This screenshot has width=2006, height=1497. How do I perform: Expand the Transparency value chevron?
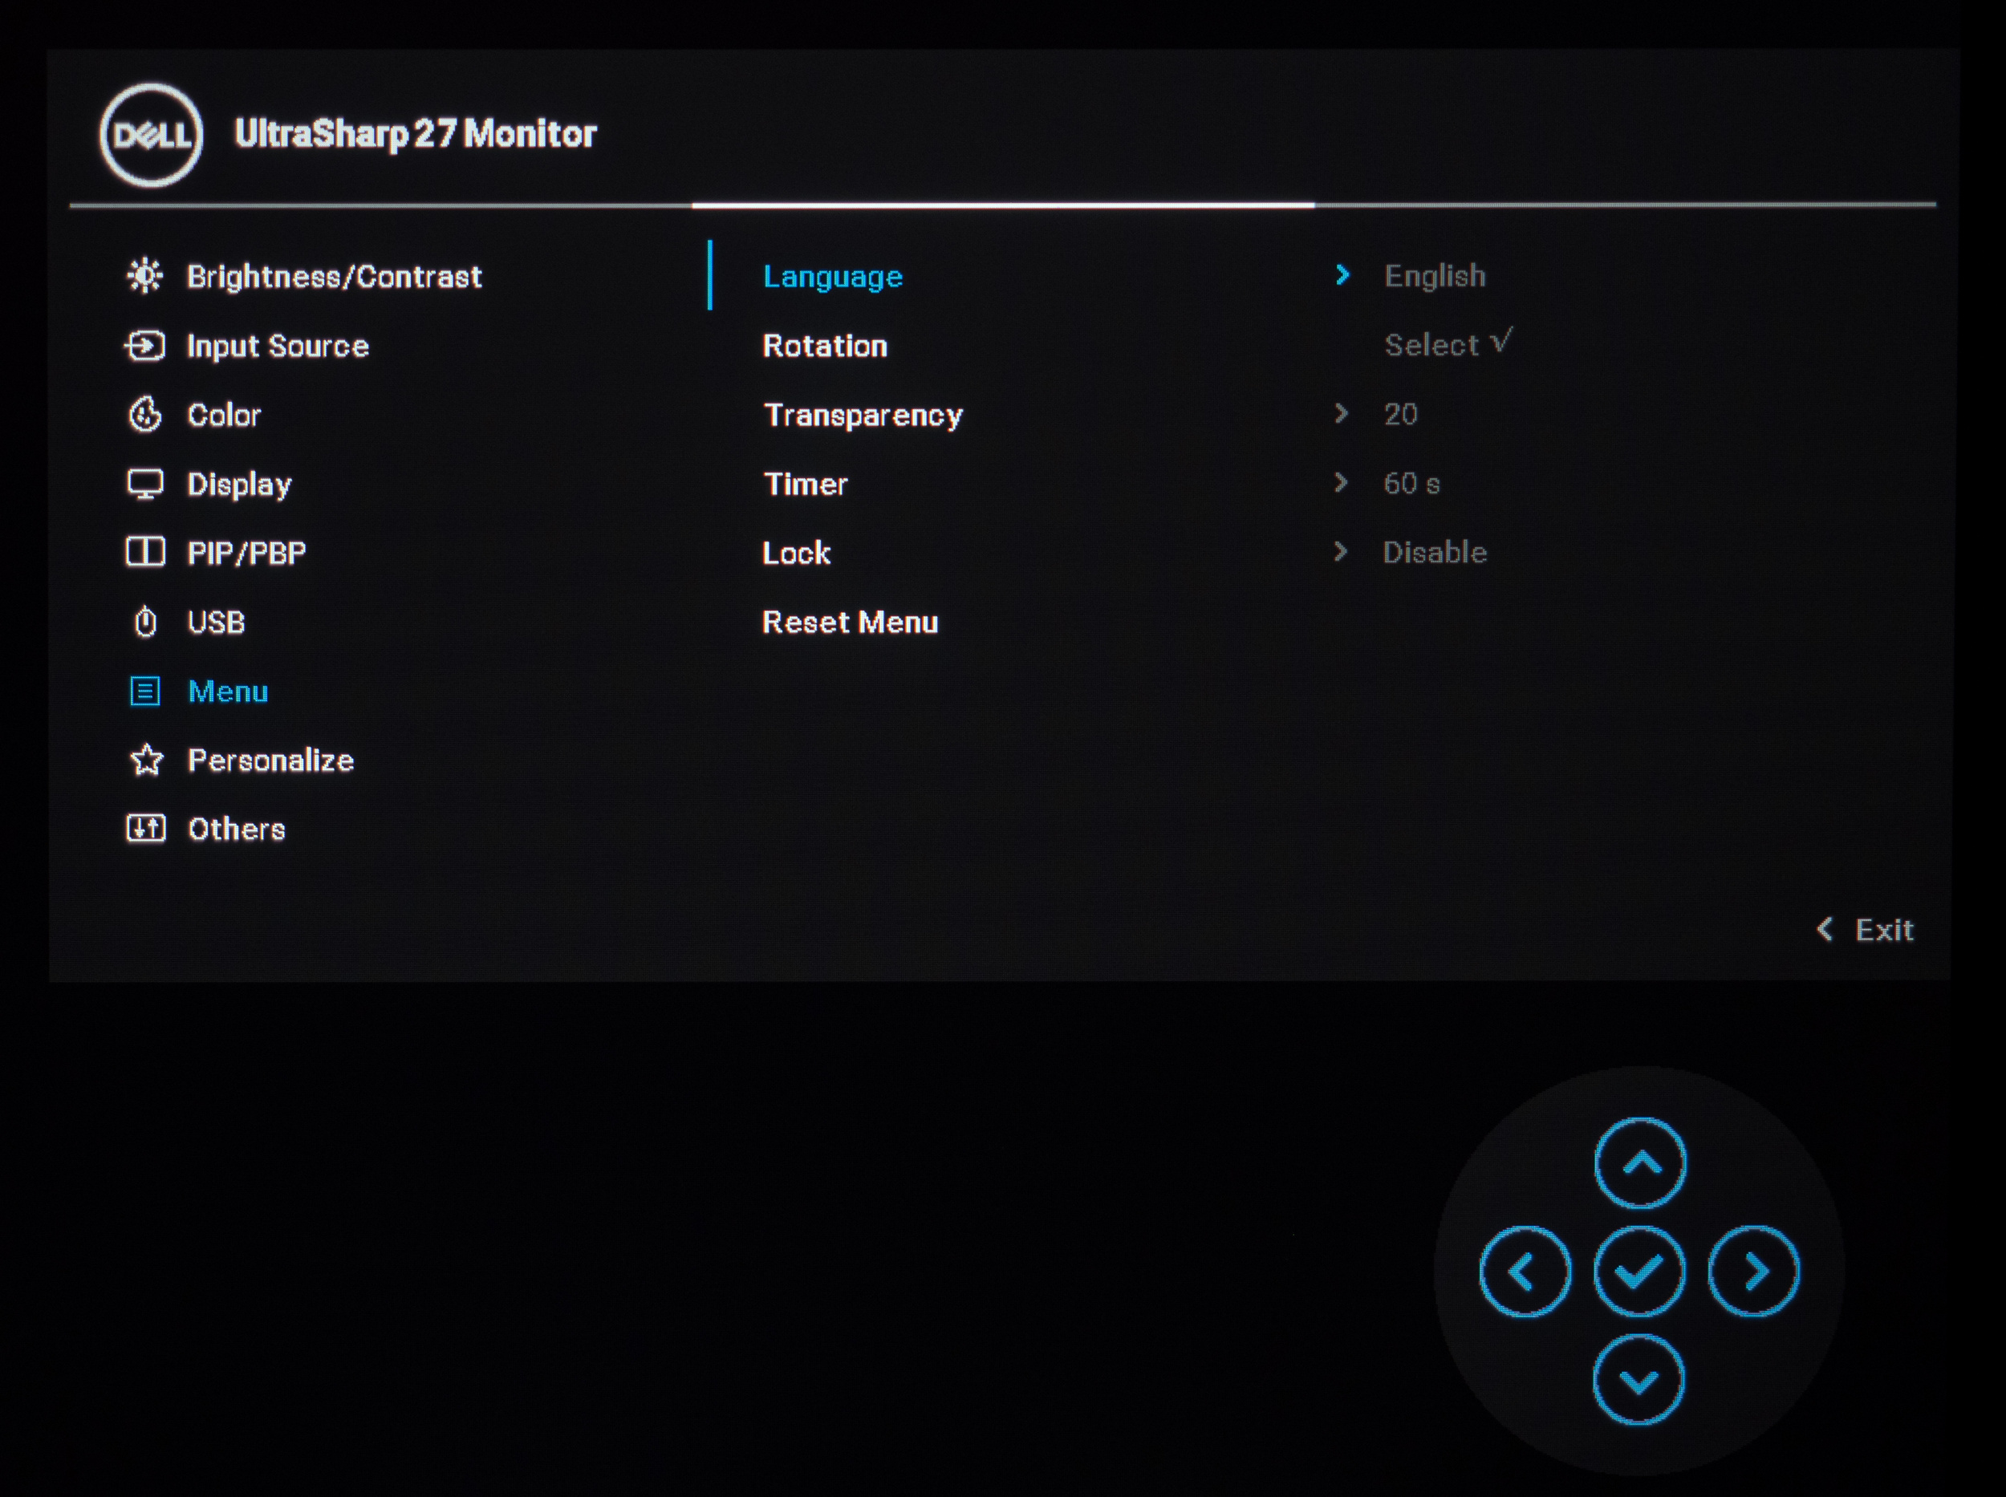point(1341,414)
